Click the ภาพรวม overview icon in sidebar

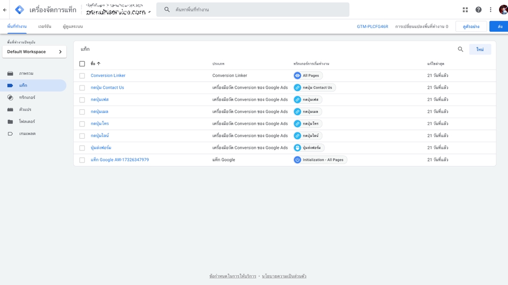[x=11, y=73]
